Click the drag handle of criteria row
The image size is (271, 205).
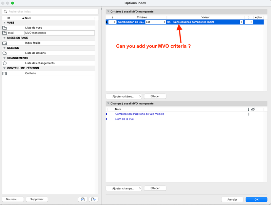point(107,22)
